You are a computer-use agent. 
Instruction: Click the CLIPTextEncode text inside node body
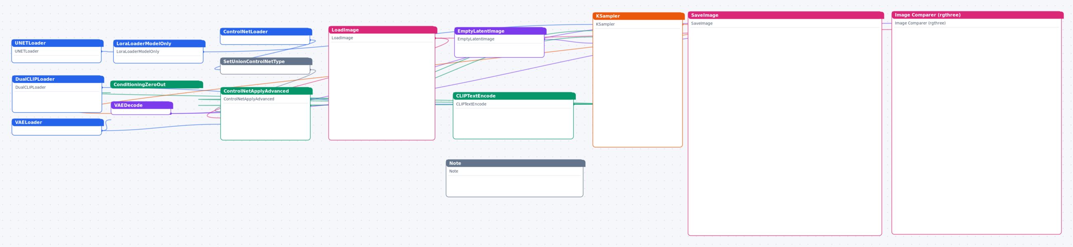point(471,104)
